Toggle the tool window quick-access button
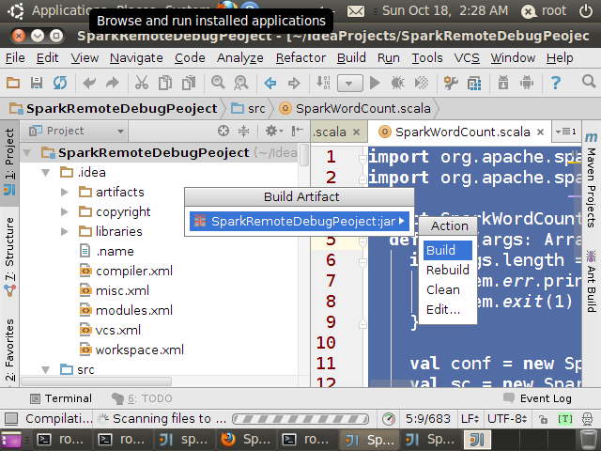Viewport: 601px width, 451px height. [11, 419]
